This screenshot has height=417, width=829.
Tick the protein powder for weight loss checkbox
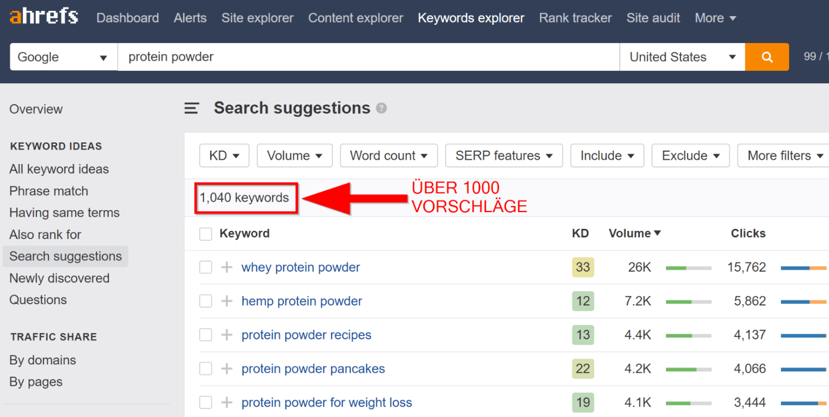206,402
